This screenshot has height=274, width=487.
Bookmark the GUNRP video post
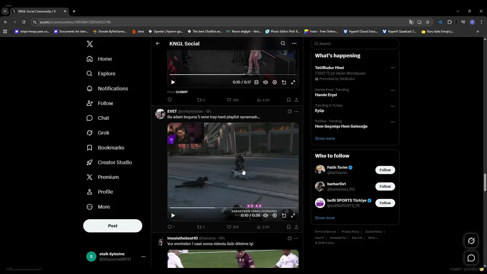(289, 100)
